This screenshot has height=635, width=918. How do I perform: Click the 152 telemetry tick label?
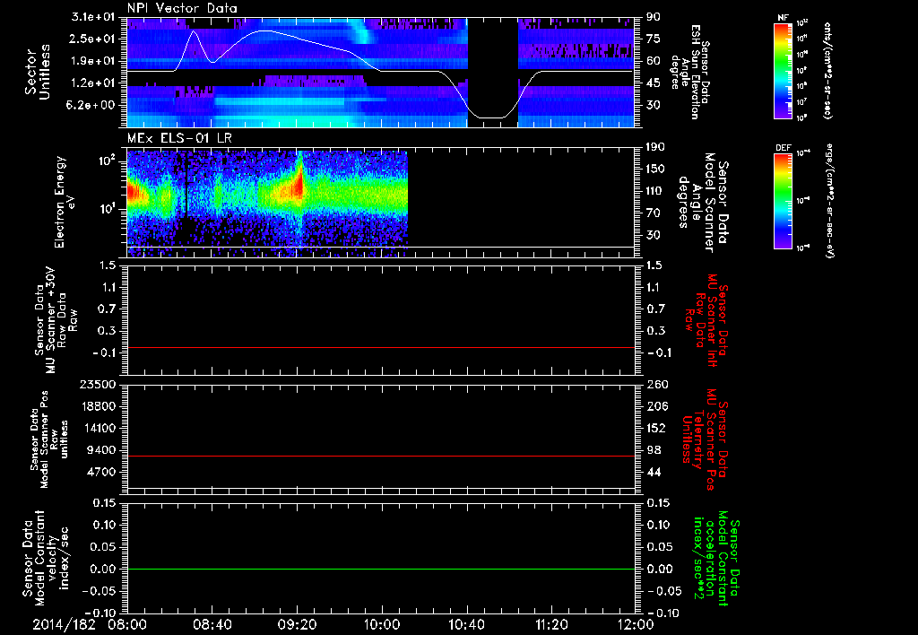[x=657, y=428]
